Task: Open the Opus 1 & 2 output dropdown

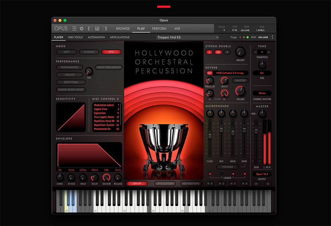Action: [x=262, y=174]
